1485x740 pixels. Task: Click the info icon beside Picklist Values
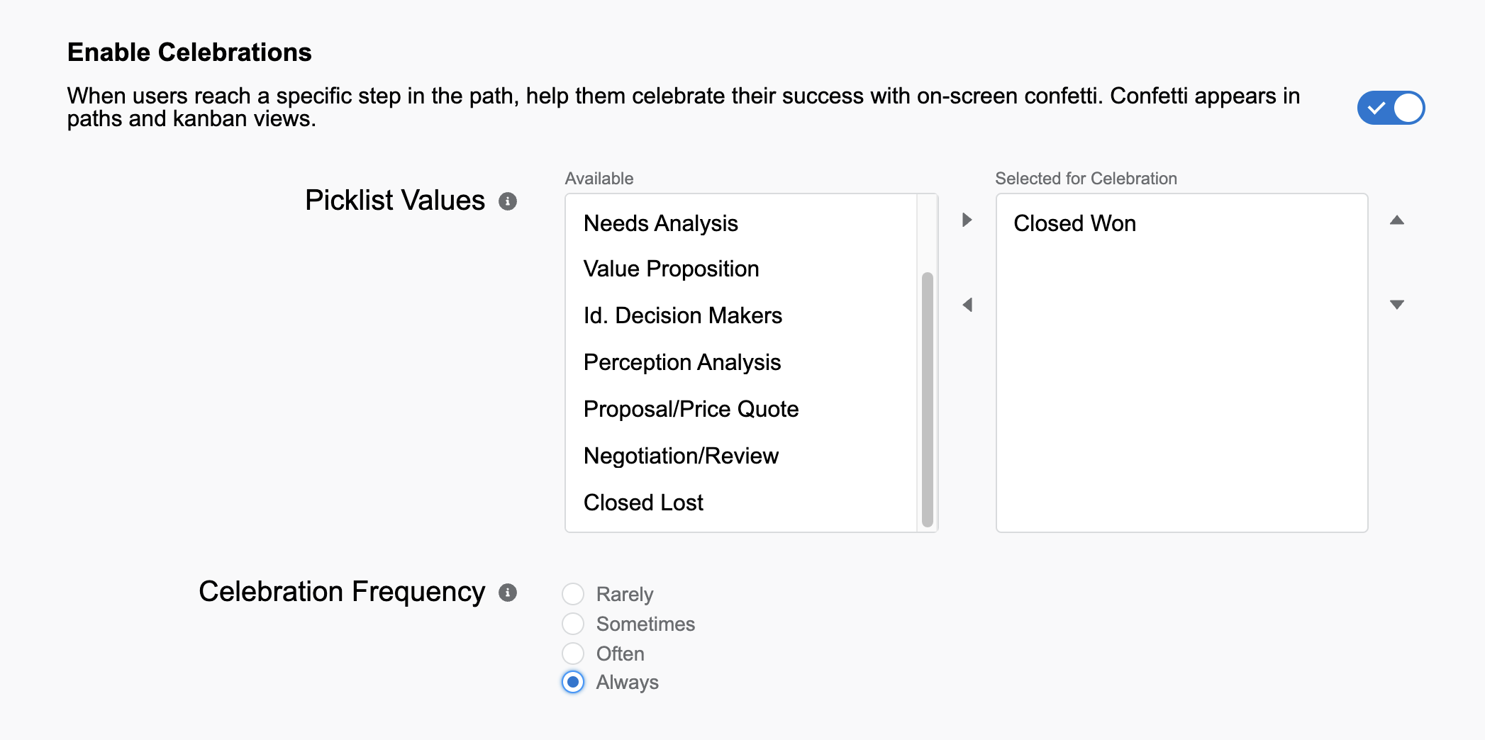pos(507,201)
